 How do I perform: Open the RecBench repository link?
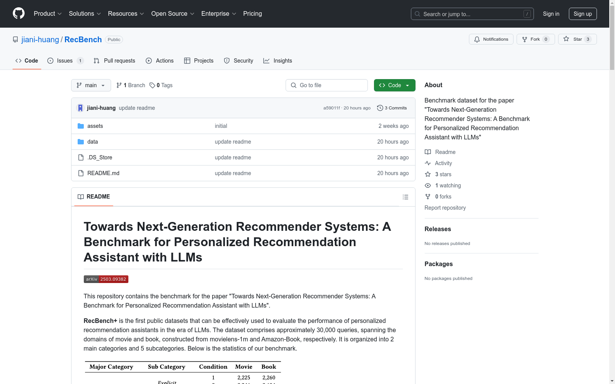[83, 40]
